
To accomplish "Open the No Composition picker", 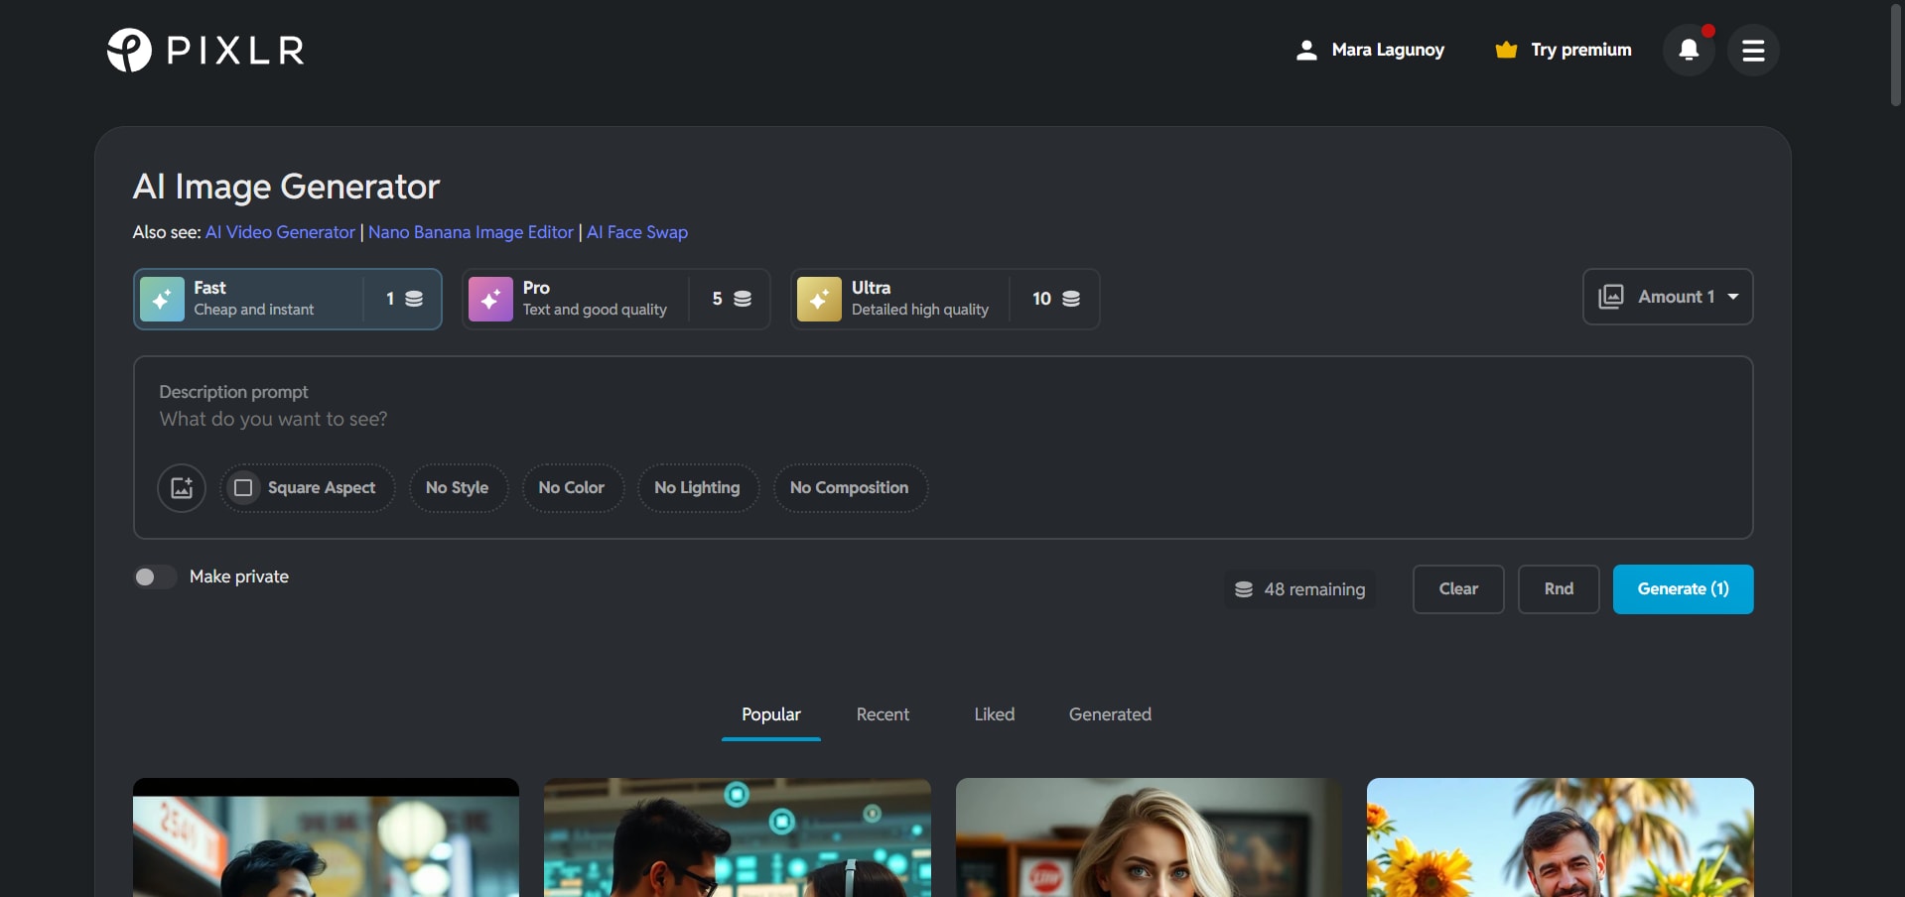I will (x=850, y=487).
